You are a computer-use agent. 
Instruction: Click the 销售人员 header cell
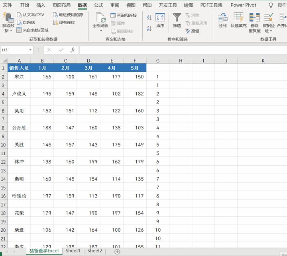19,68
